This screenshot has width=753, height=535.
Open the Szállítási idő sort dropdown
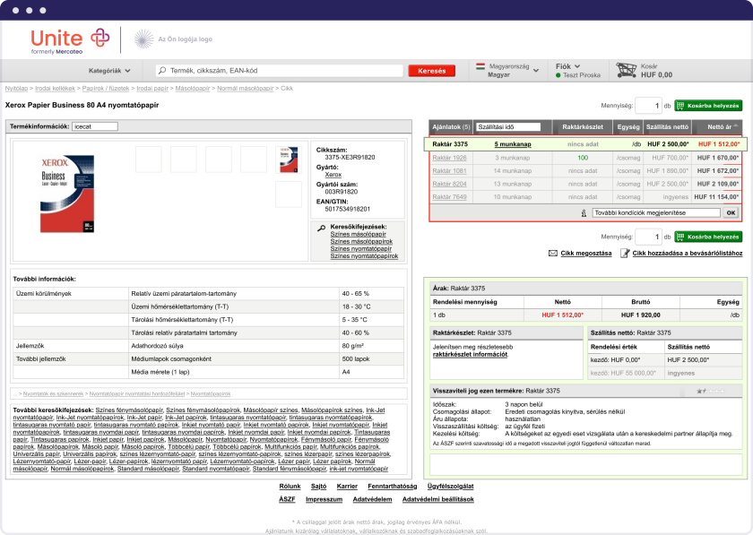click(x=508, y=127)
